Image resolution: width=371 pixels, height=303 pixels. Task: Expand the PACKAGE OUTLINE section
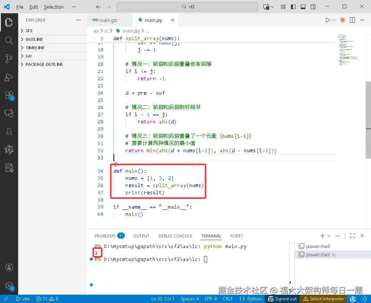click(x=53, y=64)
